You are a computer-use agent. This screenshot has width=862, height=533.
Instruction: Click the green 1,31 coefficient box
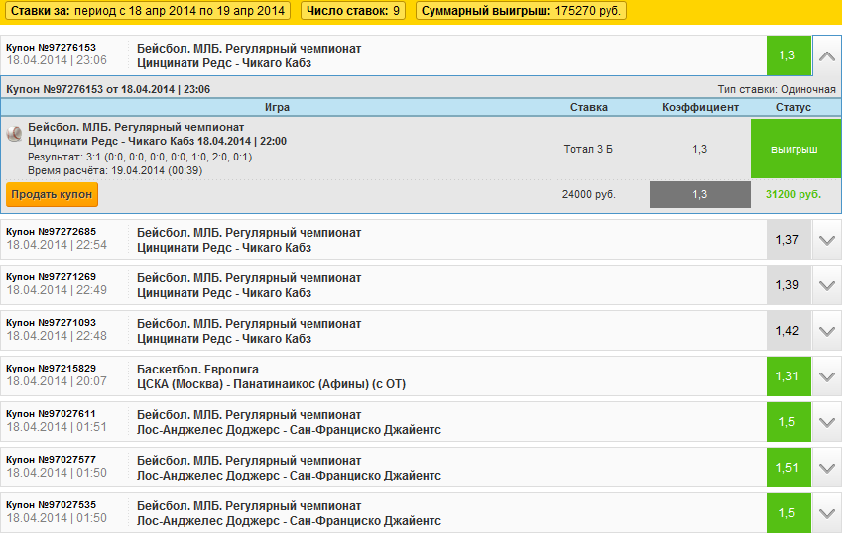789,376
